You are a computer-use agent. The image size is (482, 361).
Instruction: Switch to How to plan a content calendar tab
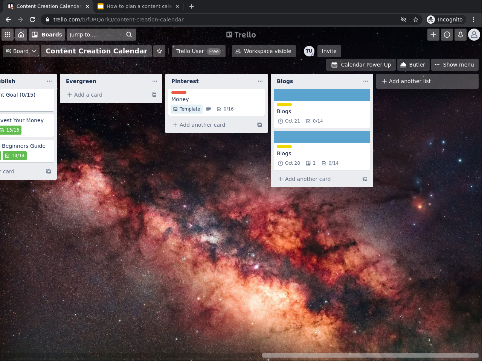click(x=139, y=6)
